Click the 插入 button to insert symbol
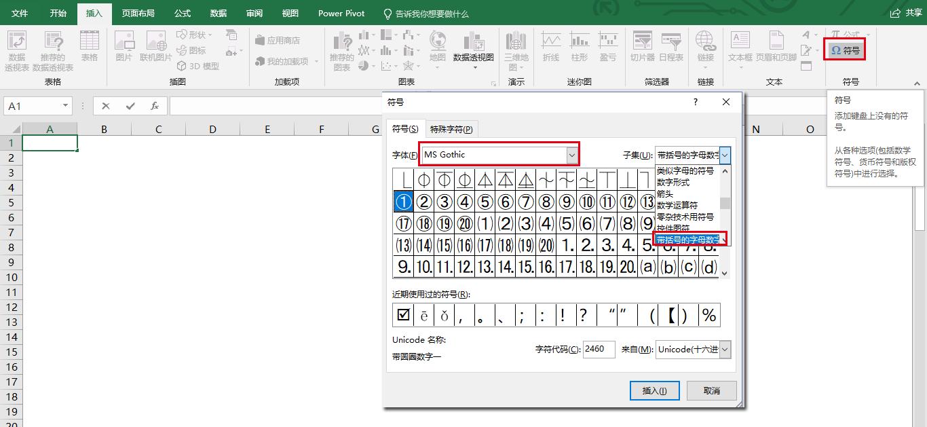 point(654,390)
